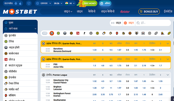Open PSG vs Aston Villa match
Image resolution: width=174 pixels, height=101 pixels.
tap(58, 66)
